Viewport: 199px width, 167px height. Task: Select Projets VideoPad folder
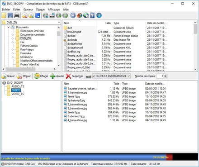pos(30,64)
